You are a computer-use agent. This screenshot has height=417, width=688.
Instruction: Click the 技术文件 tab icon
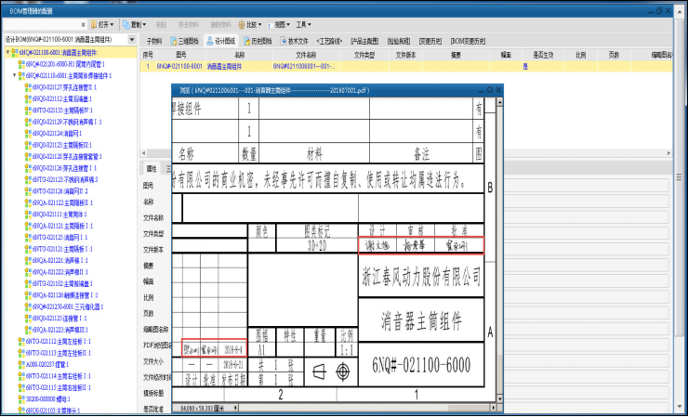coord(284,41)
